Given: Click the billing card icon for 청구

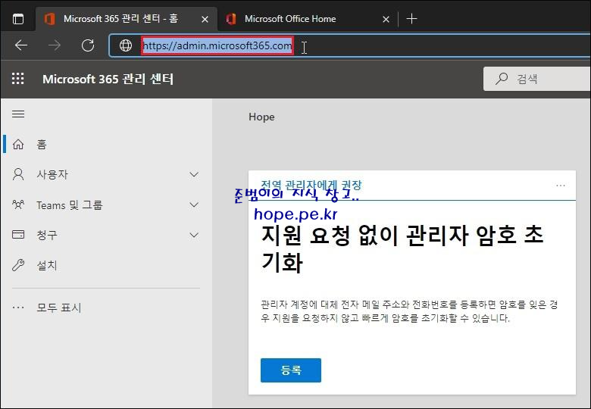Looking at the screenshot, I should click(18, 235).
